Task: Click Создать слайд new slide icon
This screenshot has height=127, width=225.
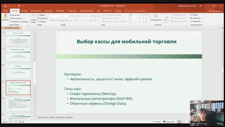Action: (x=33, y=16)
